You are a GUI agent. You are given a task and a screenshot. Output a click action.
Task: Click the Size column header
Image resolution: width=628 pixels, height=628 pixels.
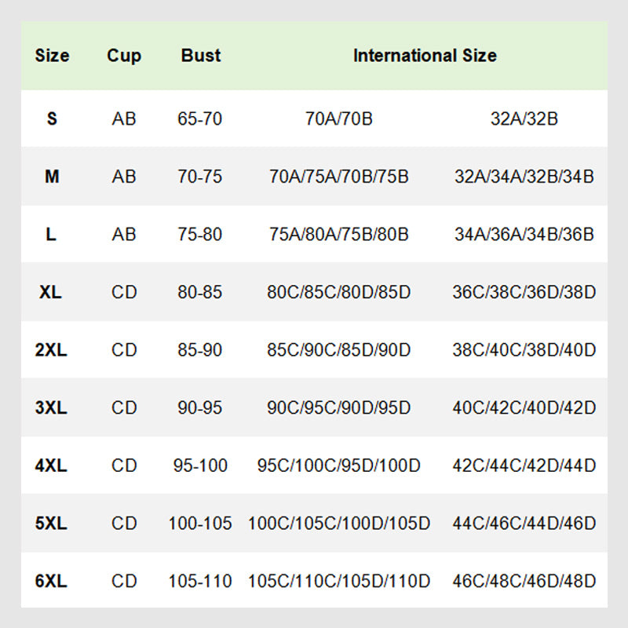52,56
